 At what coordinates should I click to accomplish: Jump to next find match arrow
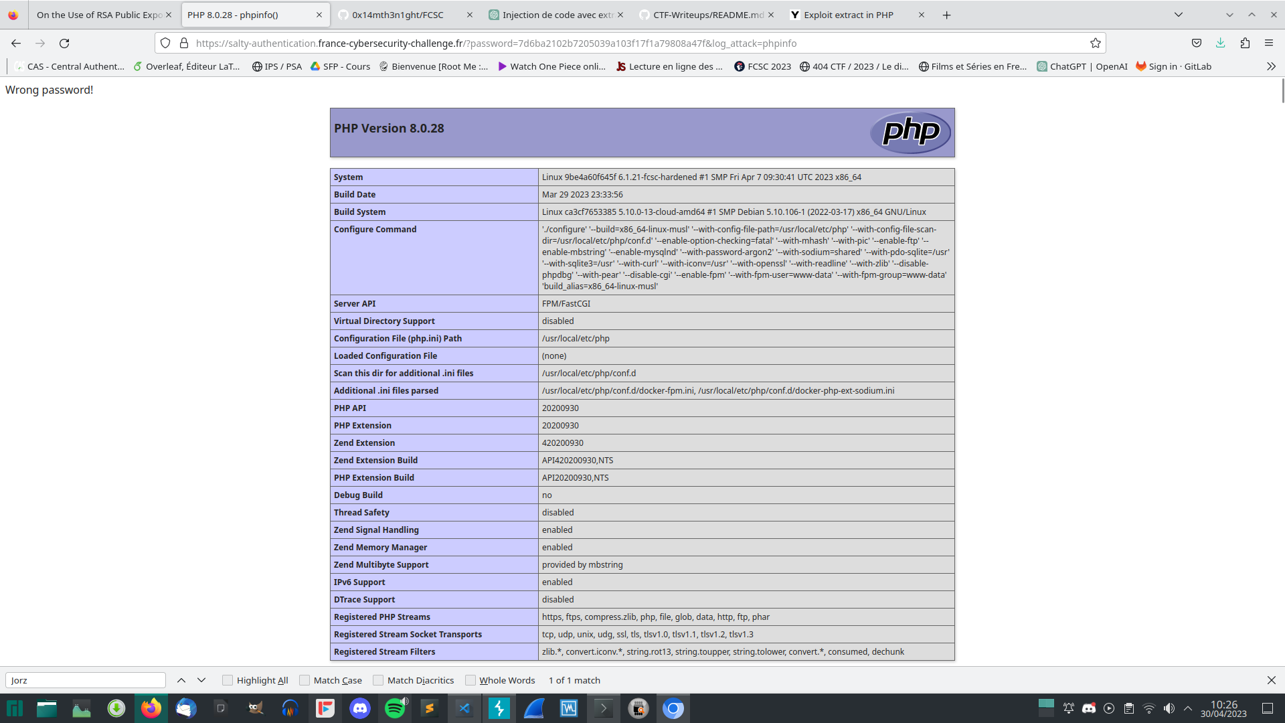click(201, 680)
